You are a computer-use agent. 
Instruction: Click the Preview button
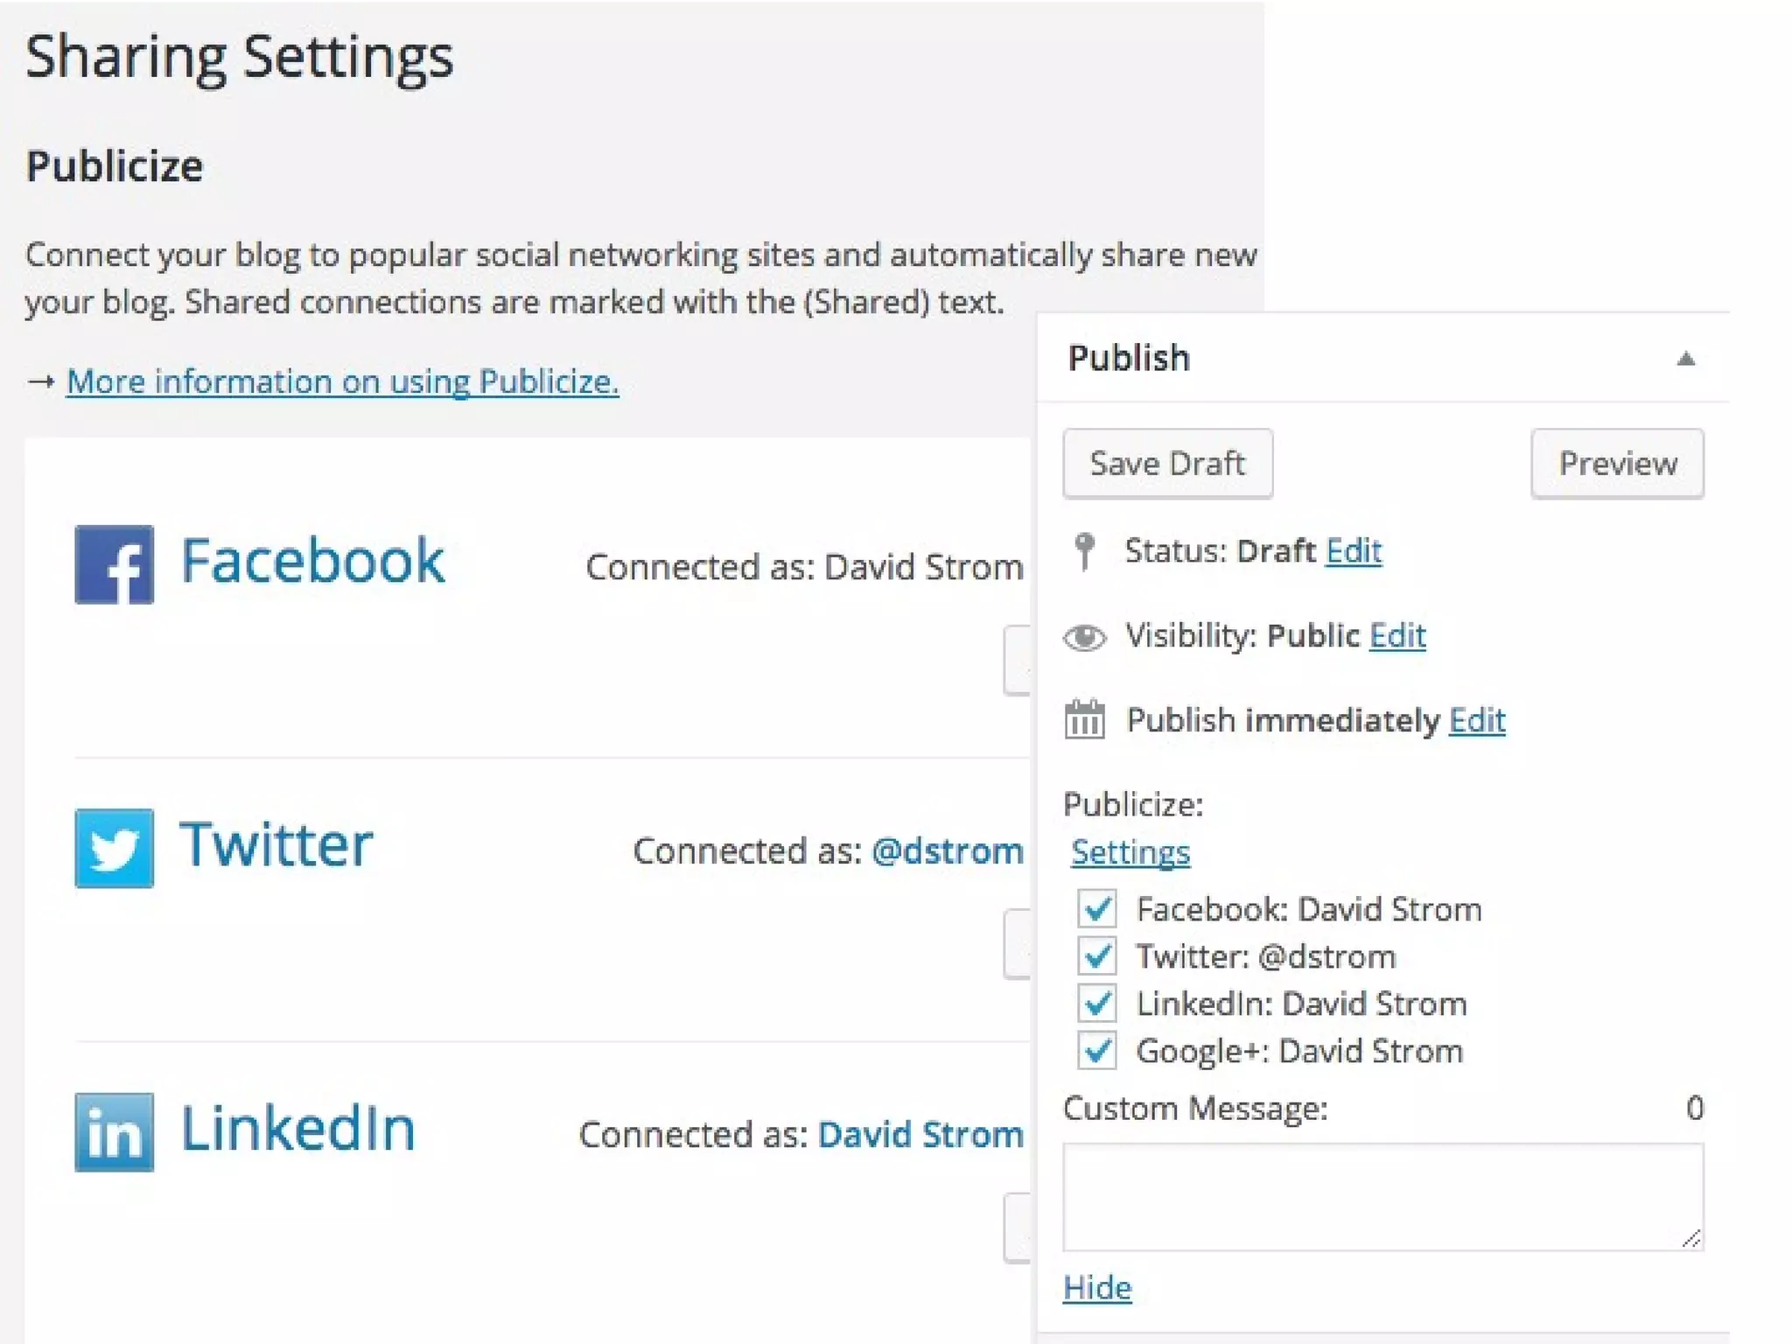[1616, 464]
